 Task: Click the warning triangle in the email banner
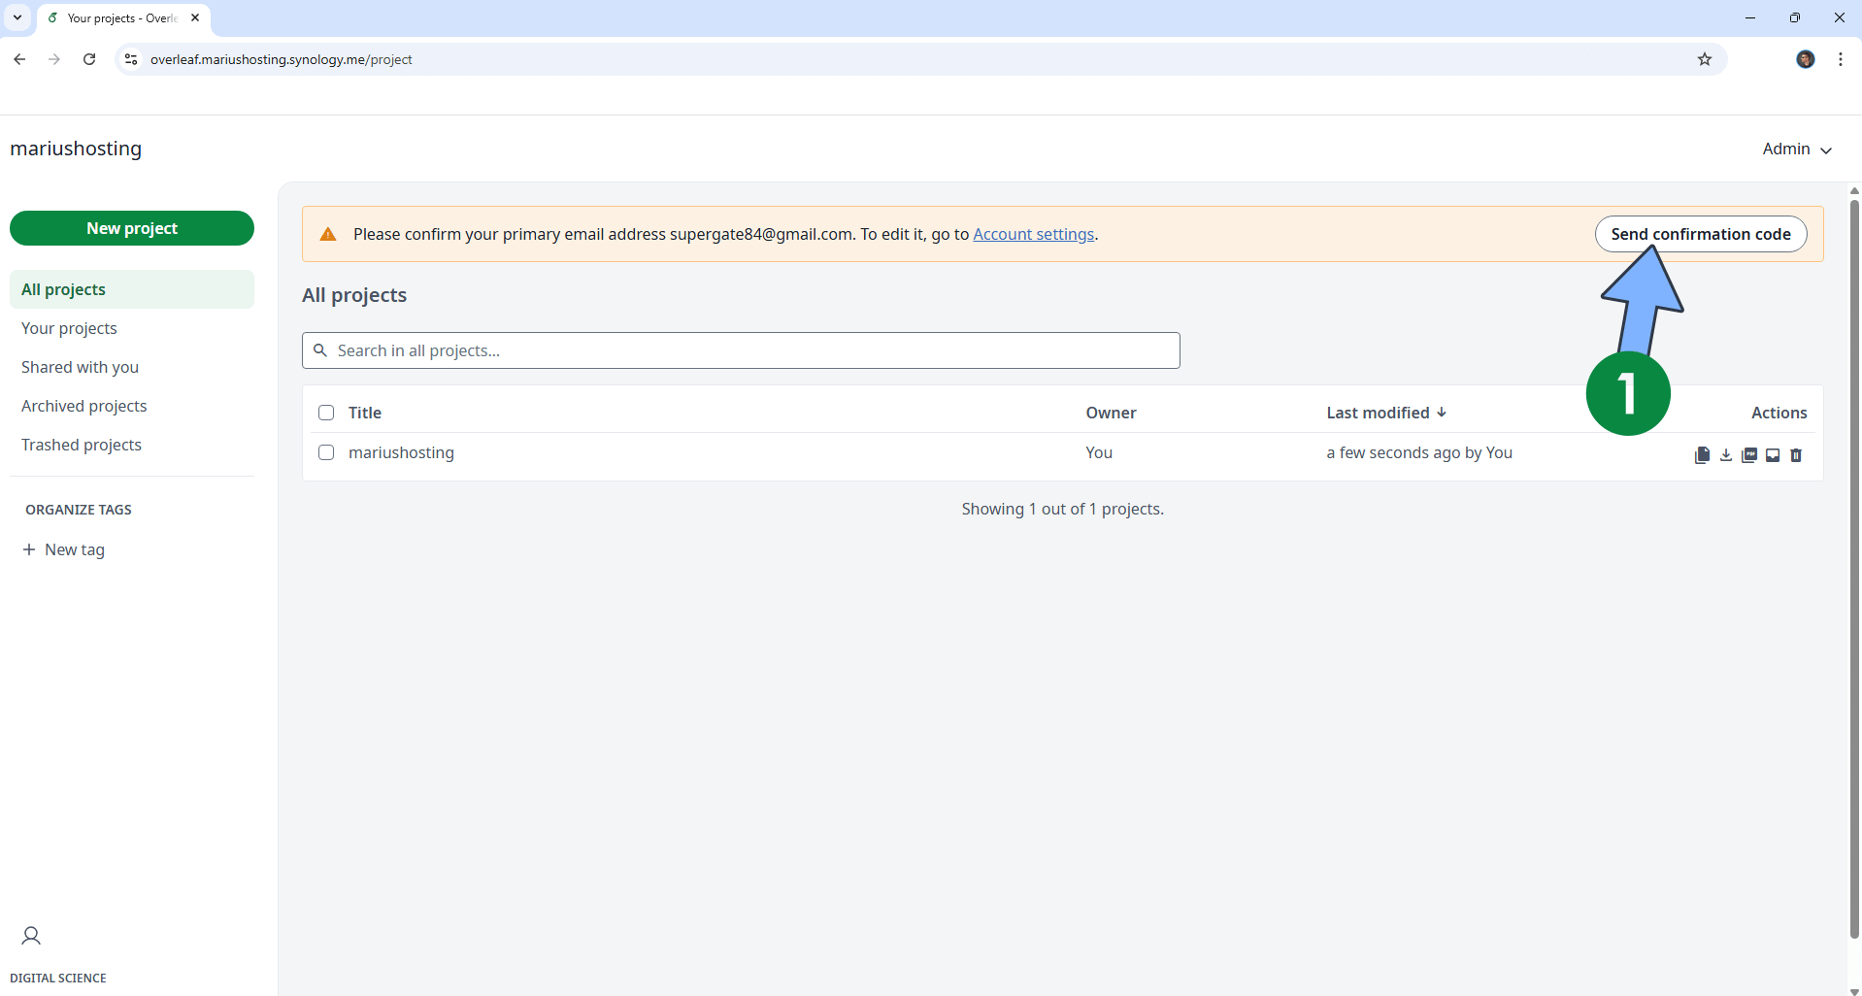328,233
